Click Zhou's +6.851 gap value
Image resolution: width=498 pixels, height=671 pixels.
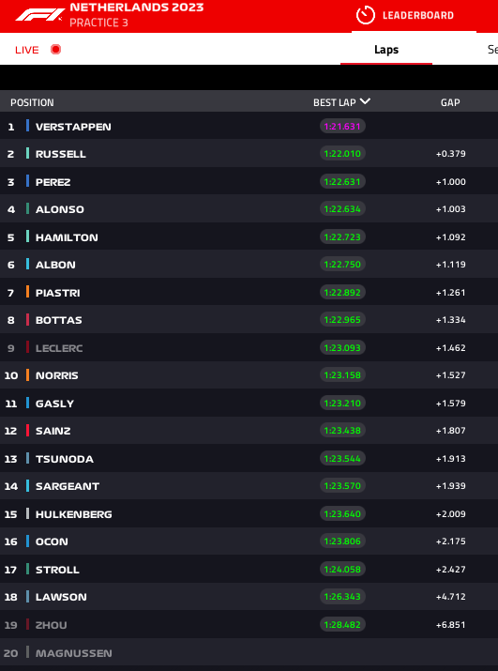tap(450, 625)
